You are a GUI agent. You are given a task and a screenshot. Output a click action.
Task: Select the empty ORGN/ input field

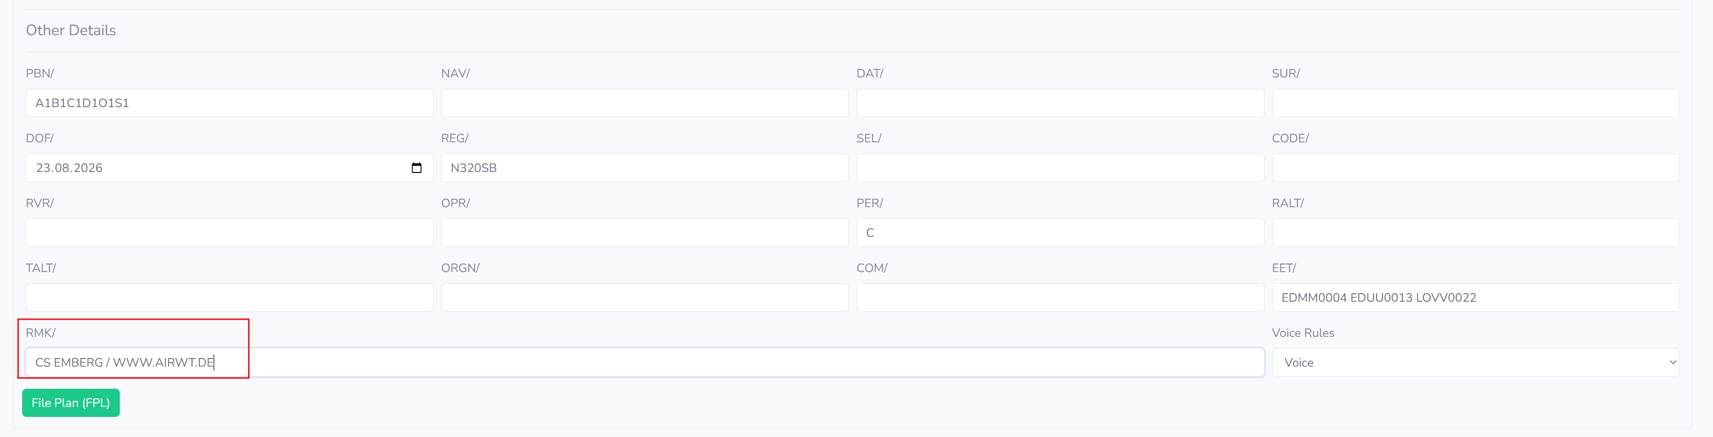pos(644,298)
